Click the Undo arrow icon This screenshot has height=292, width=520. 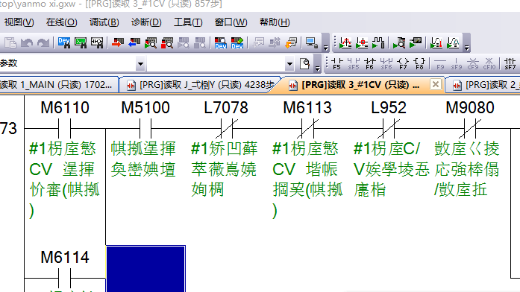pos(27,43)
